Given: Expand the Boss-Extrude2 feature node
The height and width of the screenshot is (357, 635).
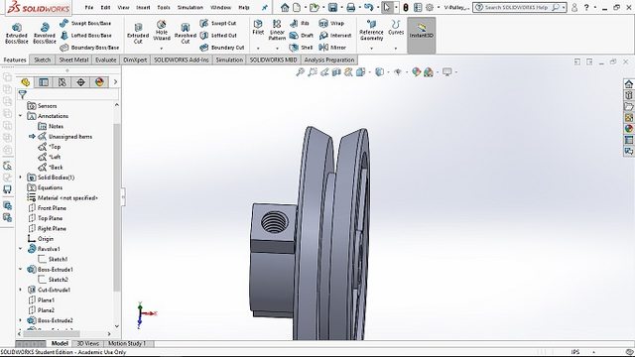Looking at the screenshot, I should tap(21, 320).
